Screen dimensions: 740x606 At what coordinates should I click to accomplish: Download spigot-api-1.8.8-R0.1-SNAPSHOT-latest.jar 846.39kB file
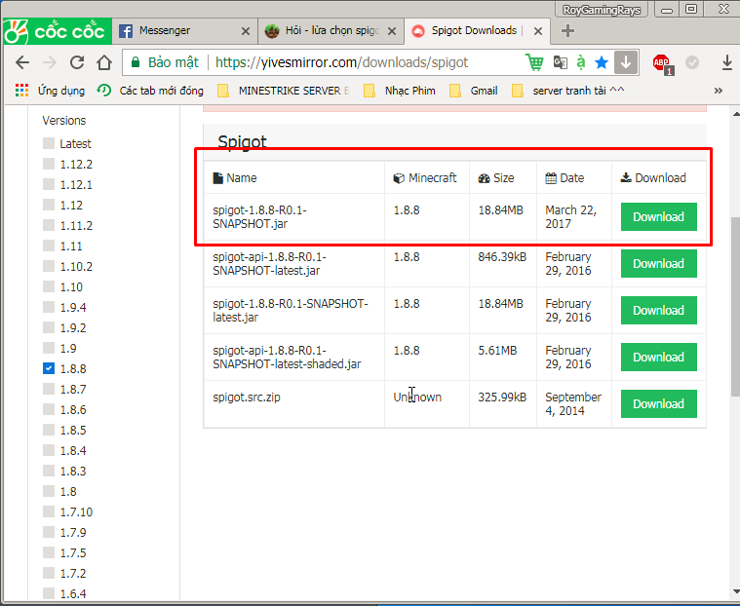659,264
